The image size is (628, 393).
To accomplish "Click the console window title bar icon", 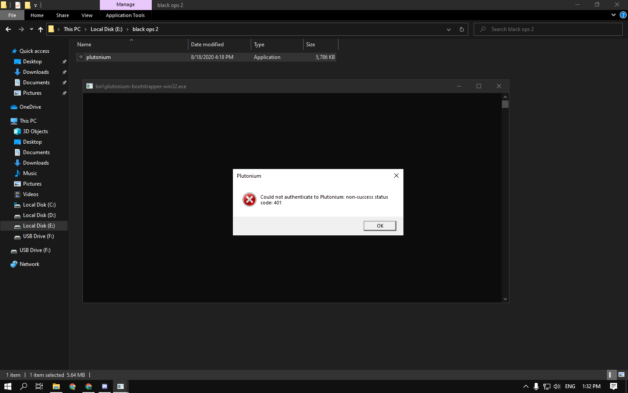I will [x=89, y=86].
